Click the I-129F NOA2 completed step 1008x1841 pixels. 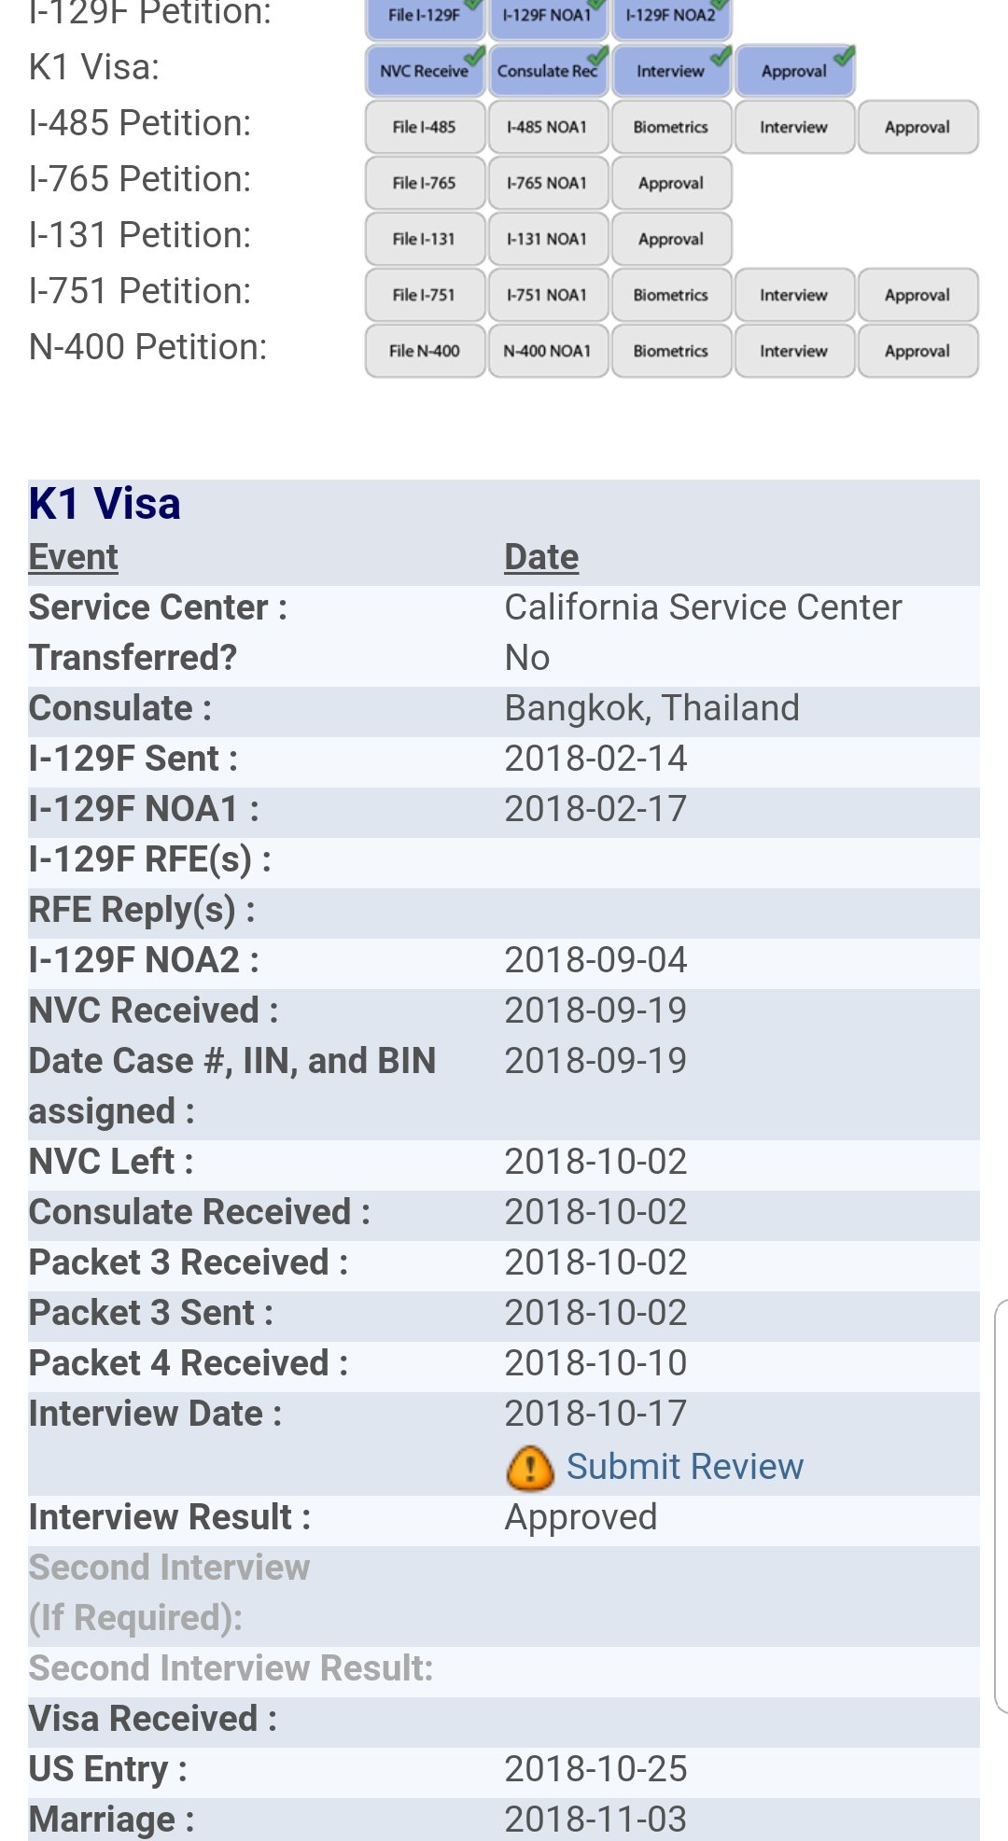click(x=671, y=16)
